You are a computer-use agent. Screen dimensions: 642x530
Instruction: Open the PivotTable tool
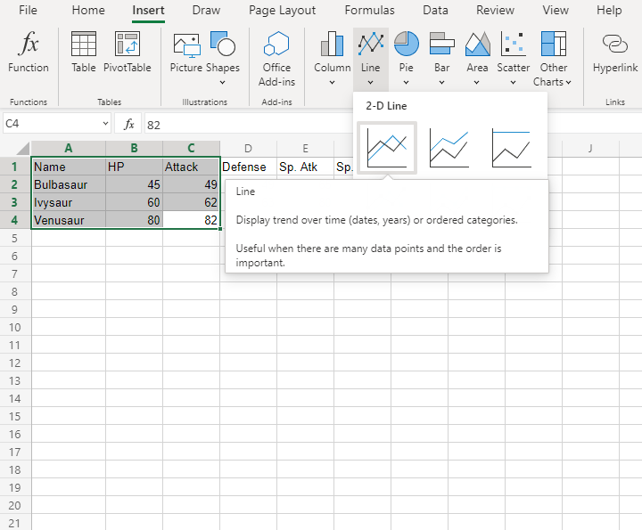[x=127, y=53]
